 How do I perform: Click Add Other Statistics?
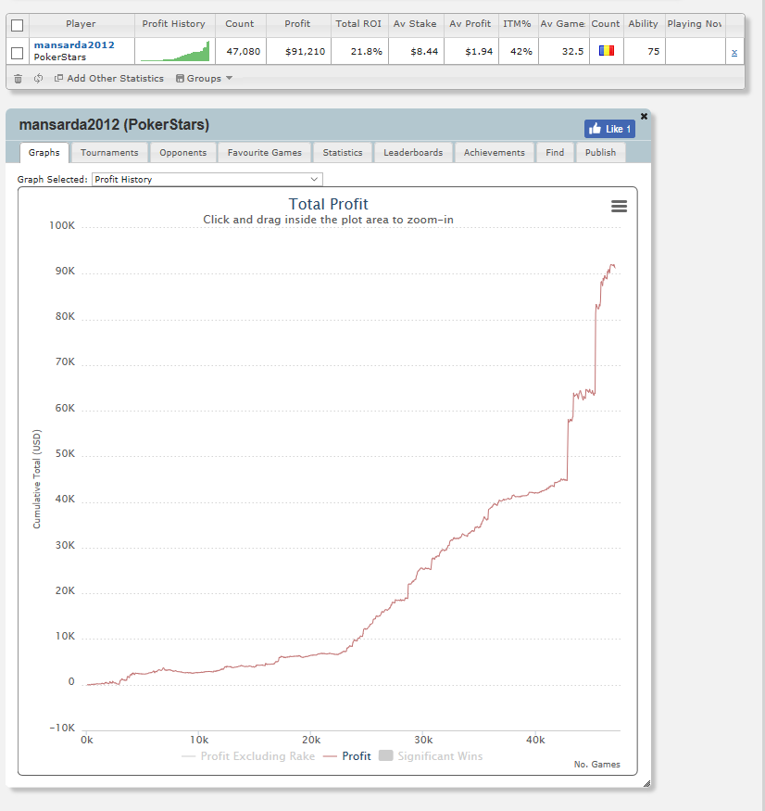pos(109,79)
